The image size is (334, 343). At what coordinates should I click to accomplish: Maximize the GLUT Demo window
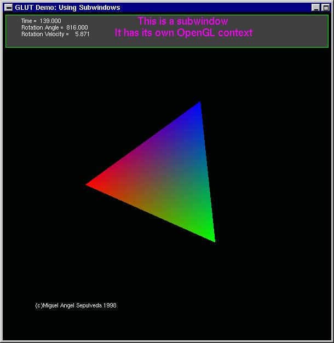325,8
